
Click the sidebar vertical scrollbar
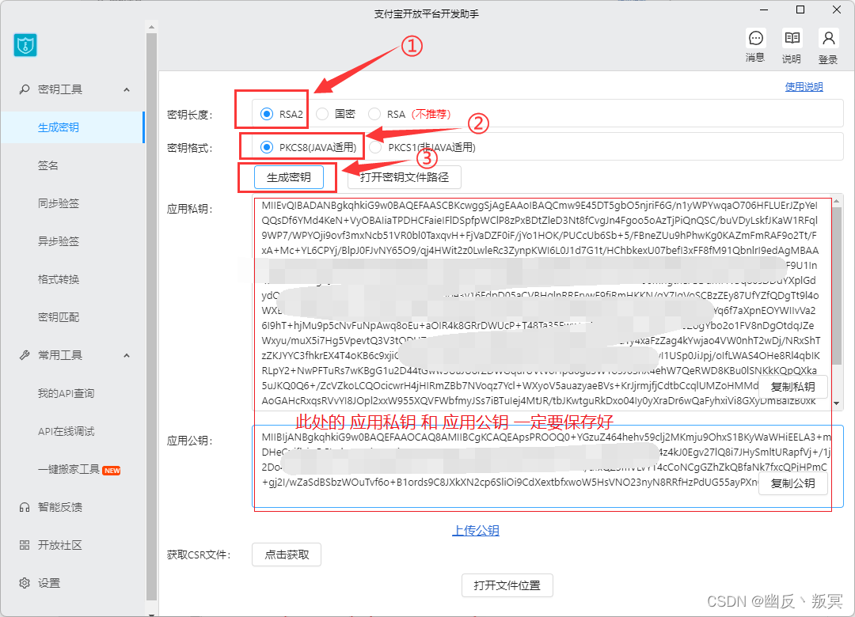click(x=151, y=316)
